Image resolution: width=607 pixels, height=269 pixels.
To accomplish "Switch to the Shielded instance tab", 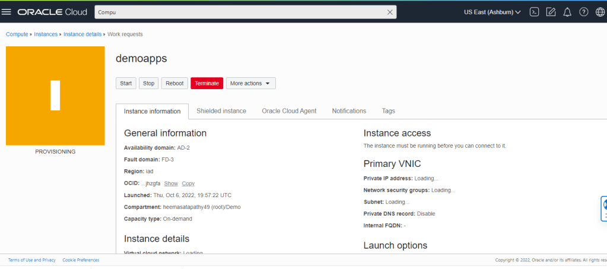I will pyautogui.click(x=221, y=111).
